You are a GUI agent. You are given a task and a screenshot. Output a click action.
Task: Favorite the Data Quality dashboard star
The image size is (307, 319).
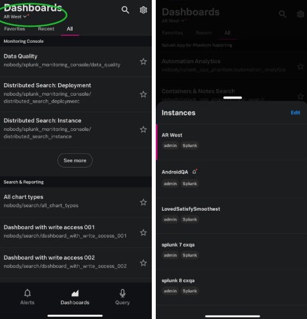pyautogui.click(x=143, y=62)
